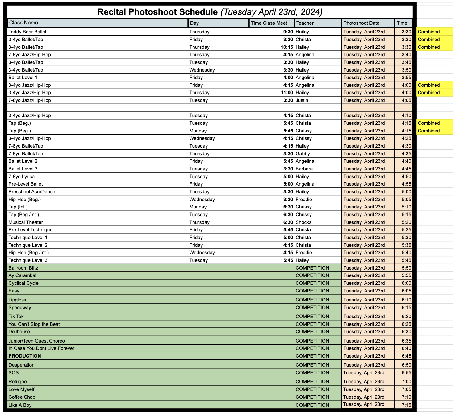
Task: Click In Case You Dont Live Forever cell
Action: pyautogui.click(x=98, y=348)
